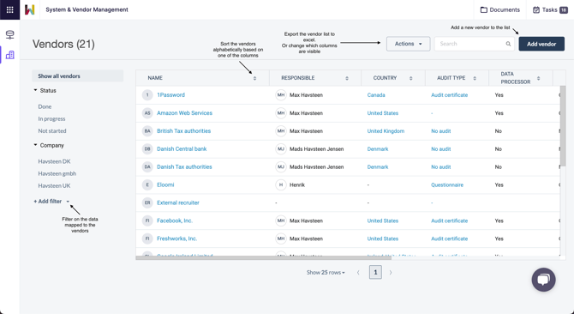The image size is (574, 314).
Task: Open the Tasks calendar link
Action: pos(550,10)
